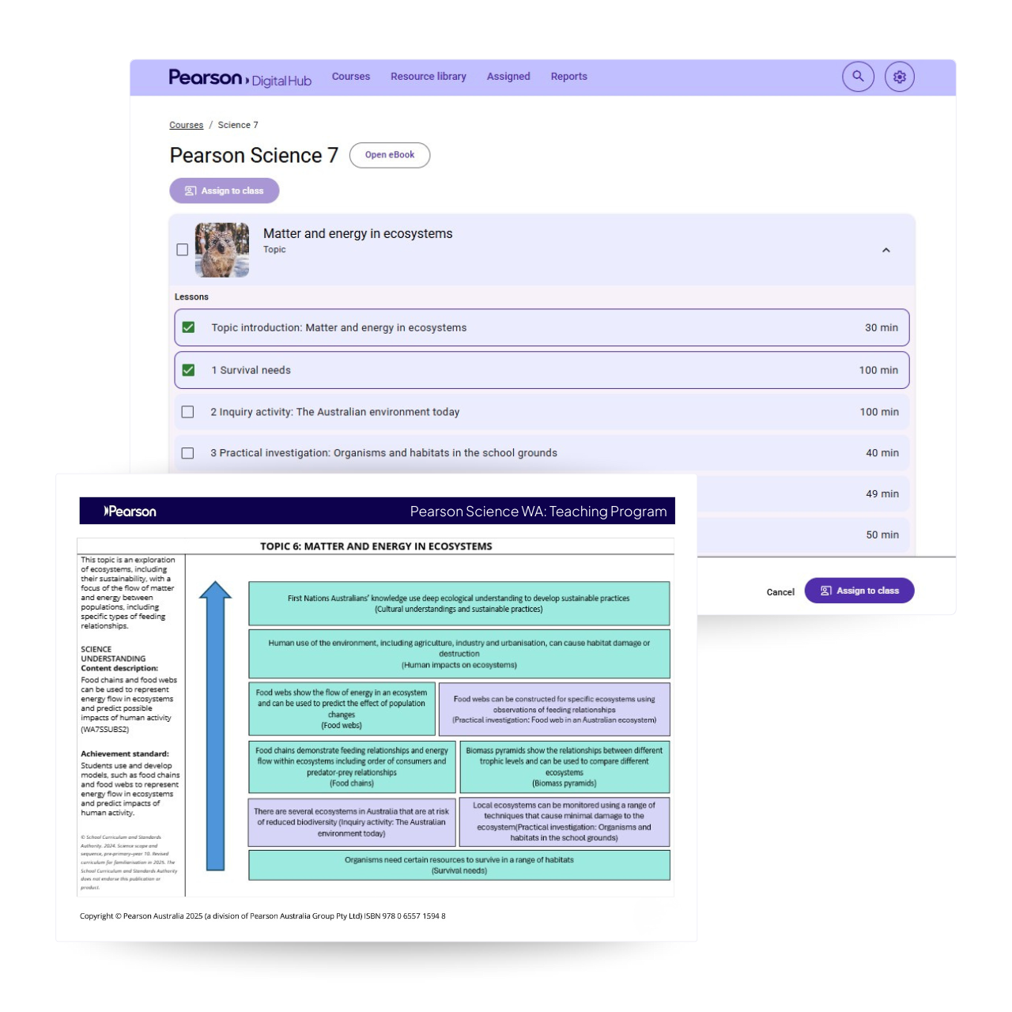Check the Inquiry activity lesson checkbox
Screen dimensions: 1012x1012
tap(187, 412)
